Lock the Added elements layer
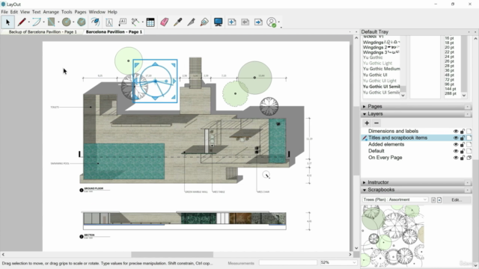Viewport: 479px width, 269px height. (463, 144)
